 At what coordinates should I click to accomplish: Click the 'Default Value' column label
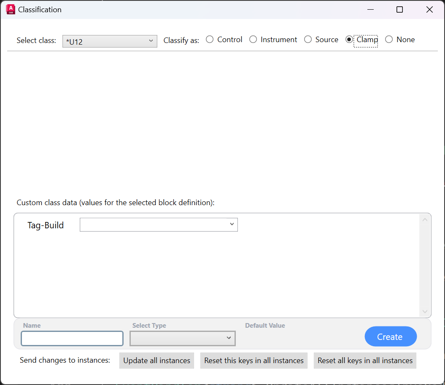coord(265,326)
